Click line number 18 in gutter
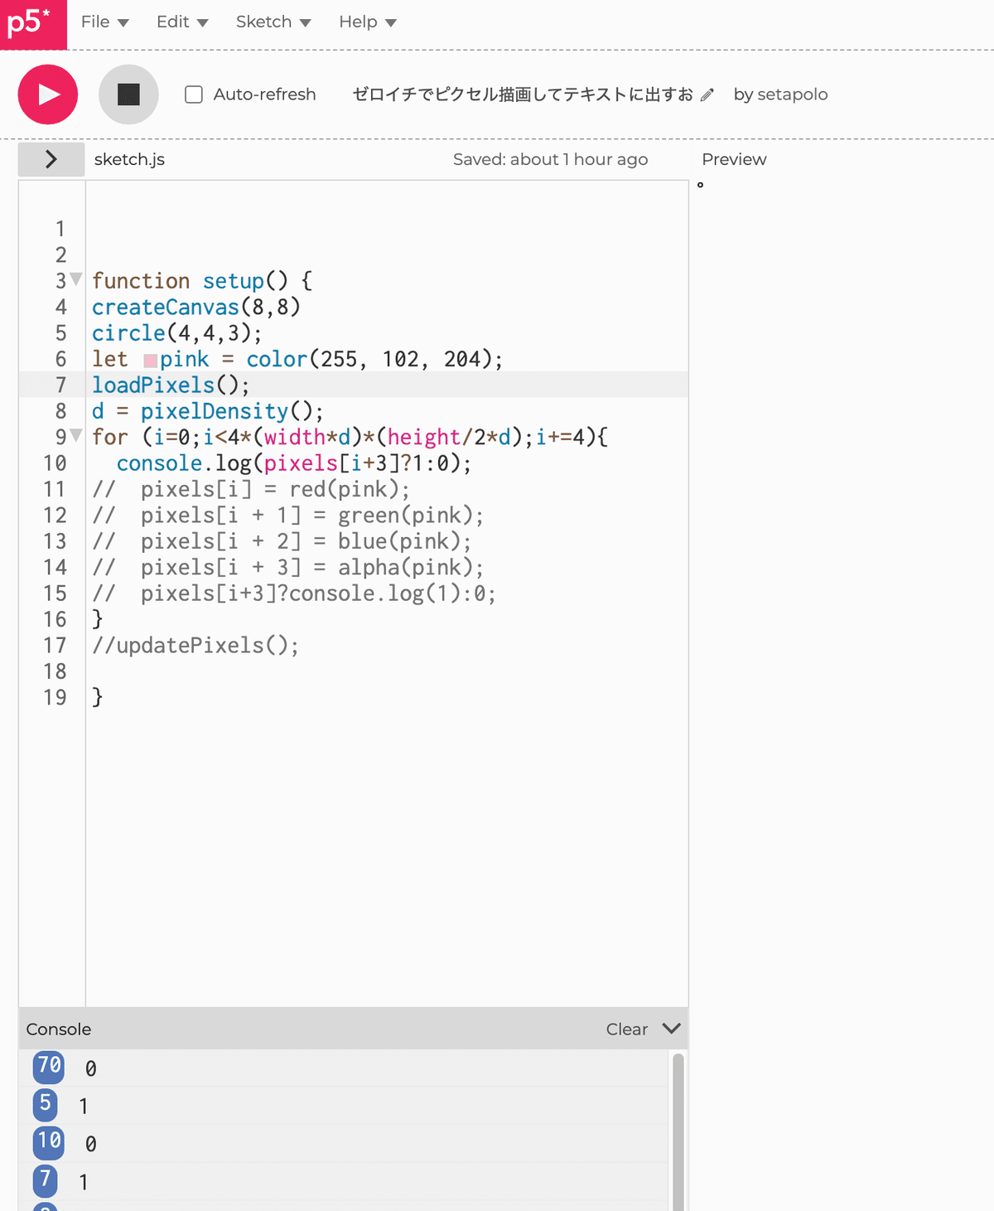The height and width of the screenshot is (1211, 994). tap(55, 671)
